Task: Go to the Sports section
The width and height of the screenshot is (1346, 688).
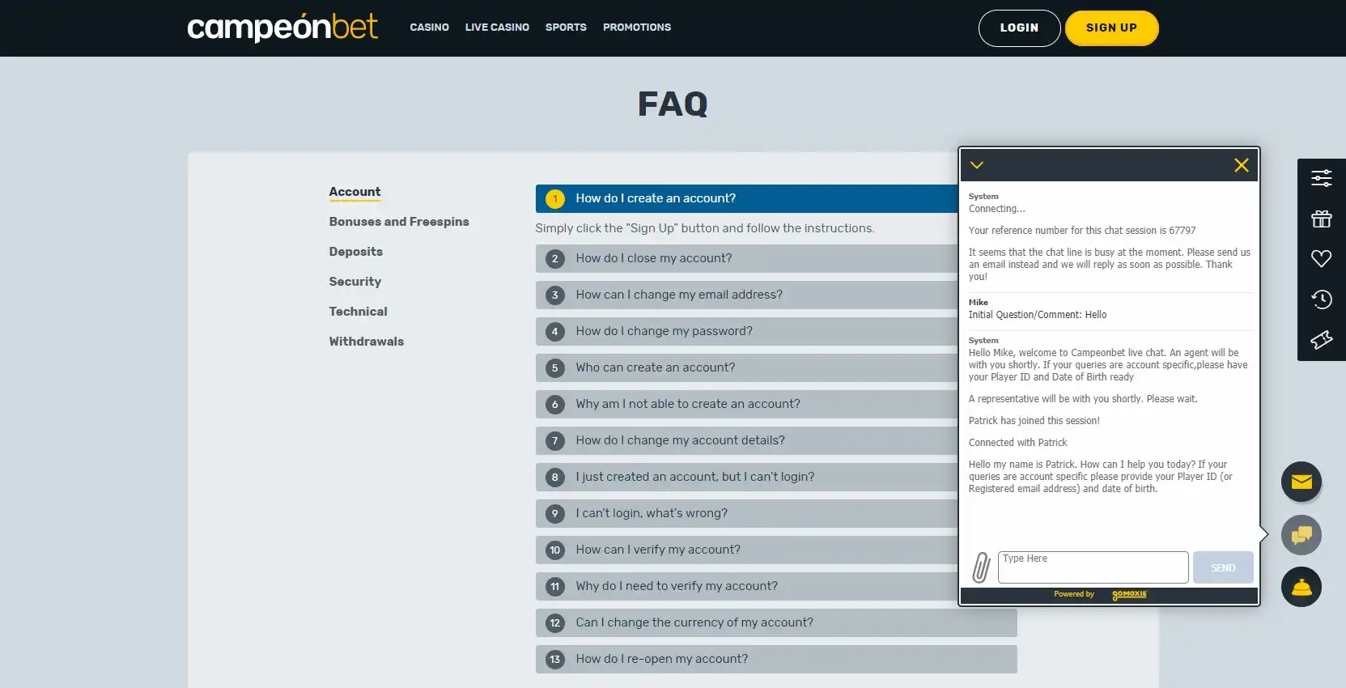Action: (566, 28)
